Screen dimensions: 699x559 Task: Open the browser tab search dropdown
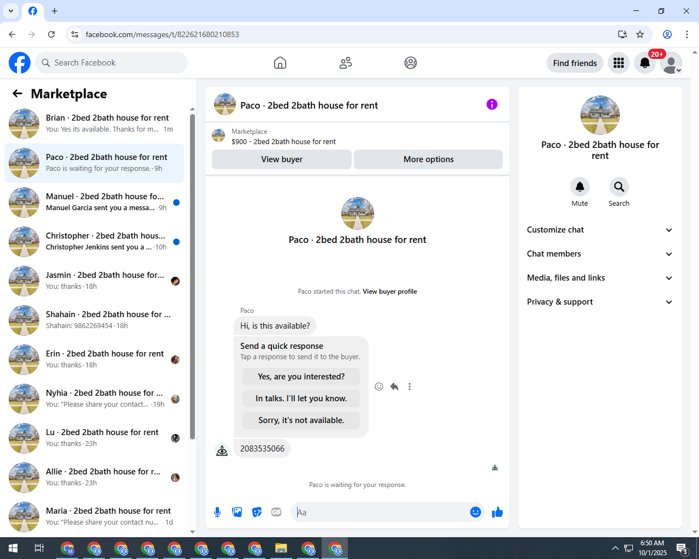11,11
